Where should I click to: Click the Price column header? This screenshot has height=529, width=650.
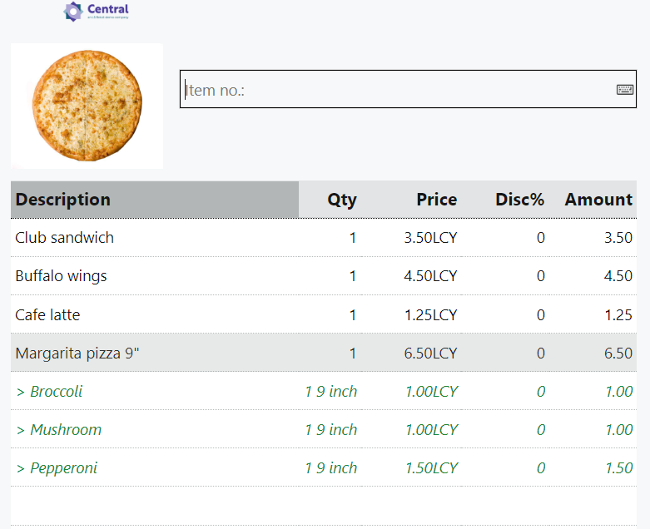(436, 200)
